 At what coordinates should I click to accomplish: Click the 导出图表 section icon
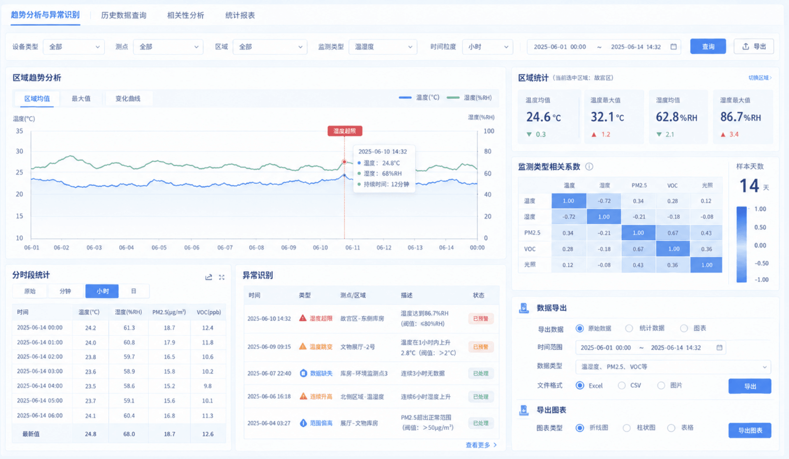pos(524,410)
